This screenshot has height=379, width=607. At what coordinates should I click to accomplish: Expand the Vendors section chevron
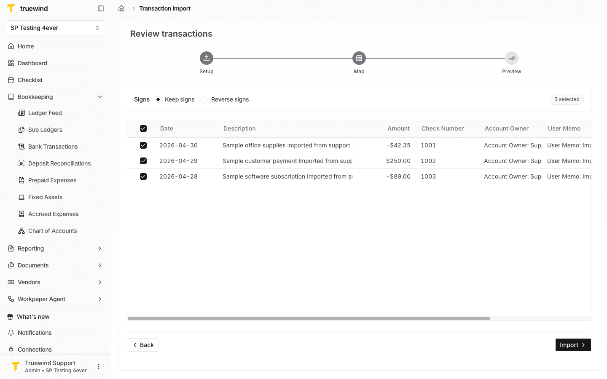tap(100, 282)
